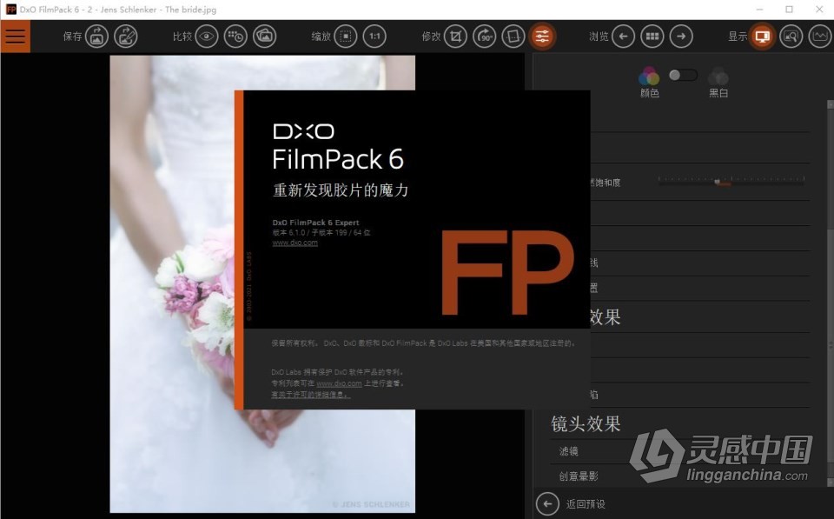The width and height of the screenshot is (834, 519).
Task: Click the 返回预设 label
Action: [x=586, y=503]
